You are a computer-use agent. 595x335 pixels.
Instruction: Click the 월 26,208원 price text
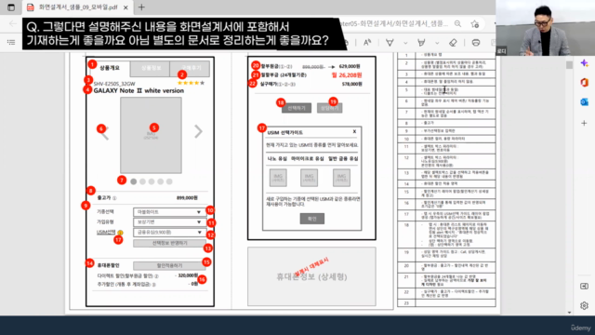tap(347, 75)
